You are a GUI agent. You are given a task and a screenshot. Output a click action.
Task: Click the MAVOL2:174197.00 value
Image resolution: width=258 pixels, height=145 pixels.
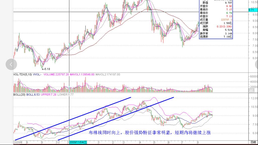point(108,74)
